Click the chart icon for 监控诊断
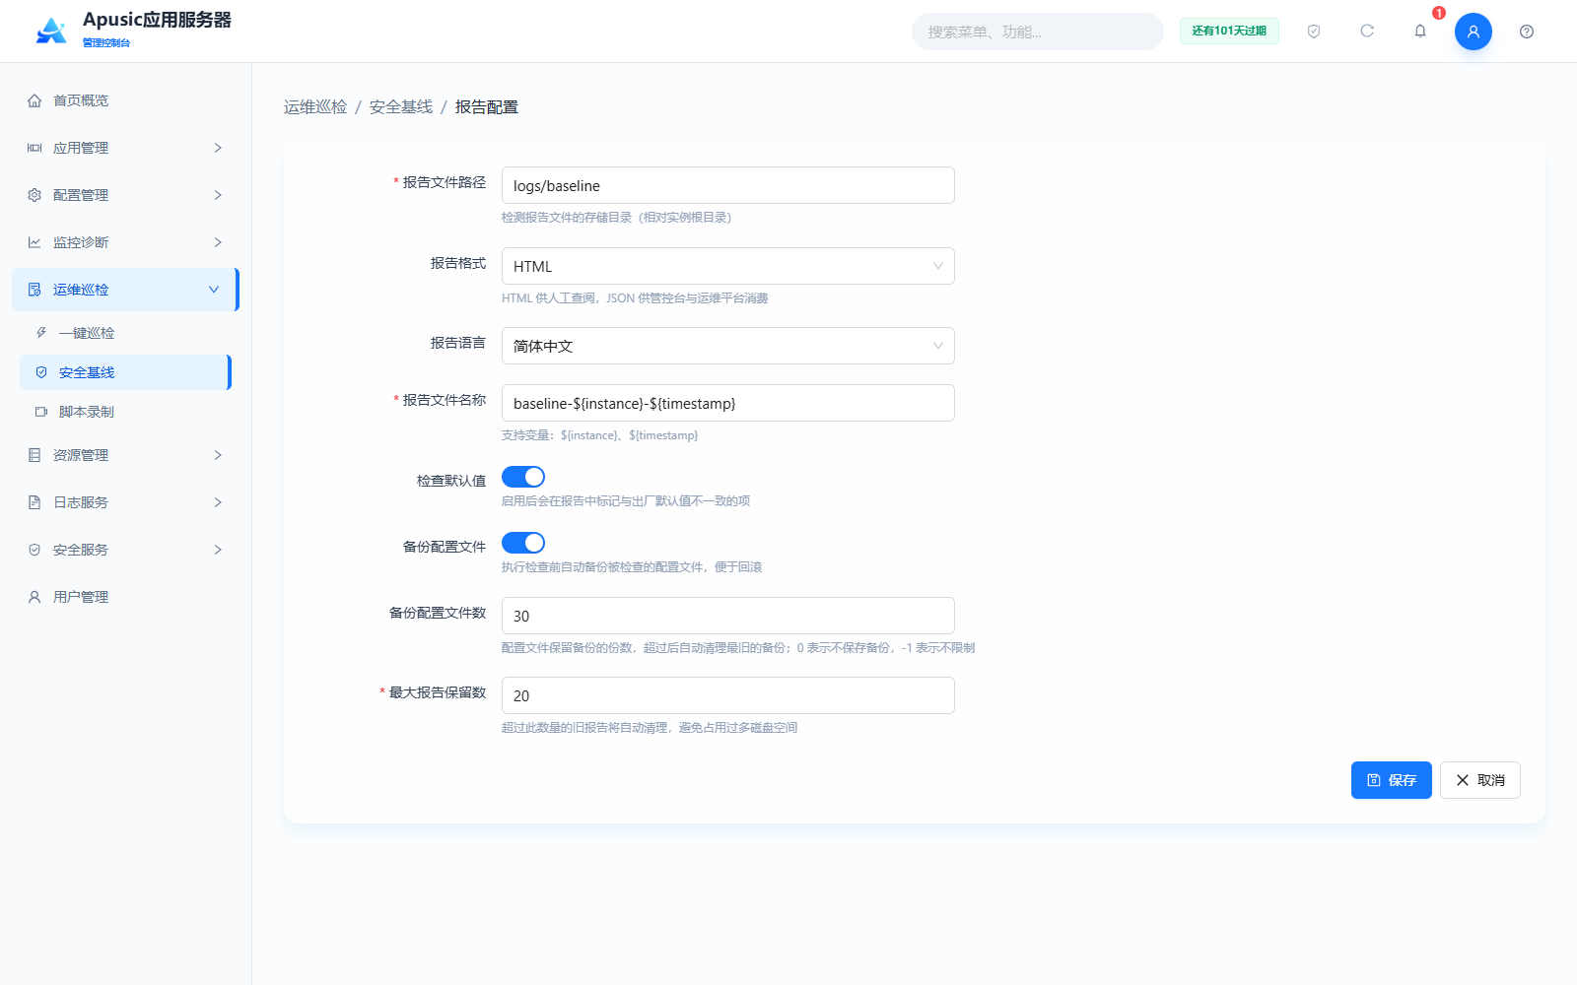The image size is (1577, 985). pyautogui.click(x=34, y=242)
